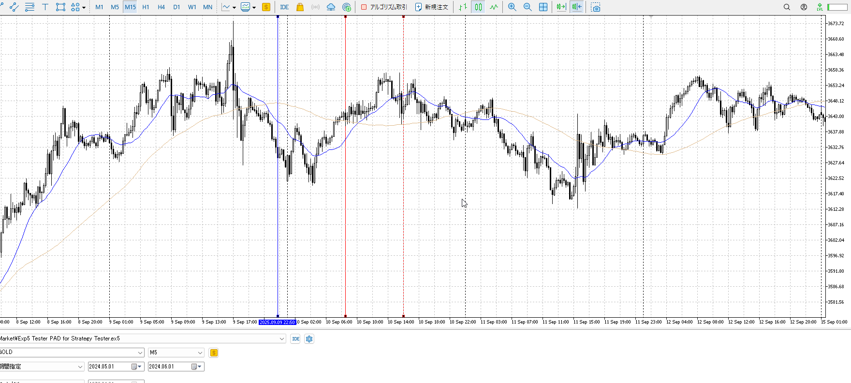Image resolution: width=851 pixels, height=383 pixels.
Task: Click the 新規注文 new order button
Action: pos(432,7)
